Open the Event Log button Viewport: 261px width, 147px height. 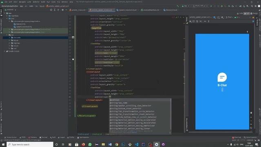(x=237, y=137)
